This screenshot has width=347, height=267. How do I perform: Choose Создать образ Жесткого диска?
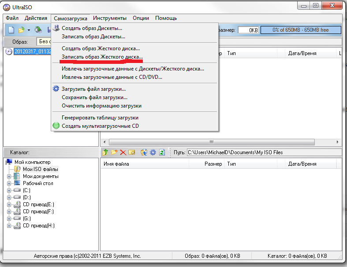(135, 48)
